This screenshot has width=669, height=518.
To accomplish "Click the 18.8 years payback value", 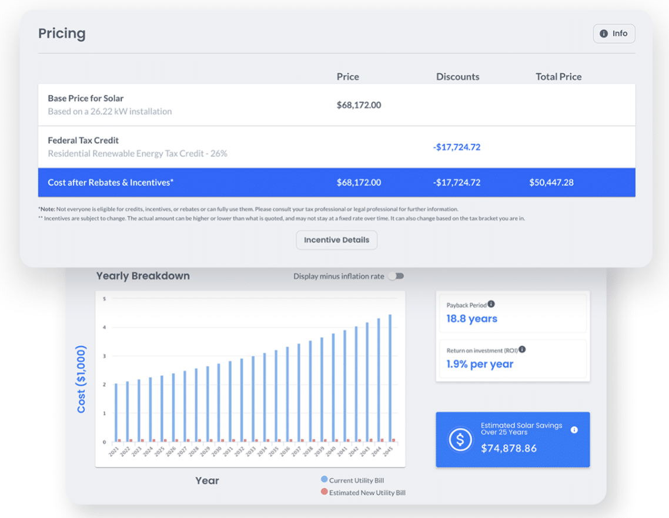I will pos(471,319).
